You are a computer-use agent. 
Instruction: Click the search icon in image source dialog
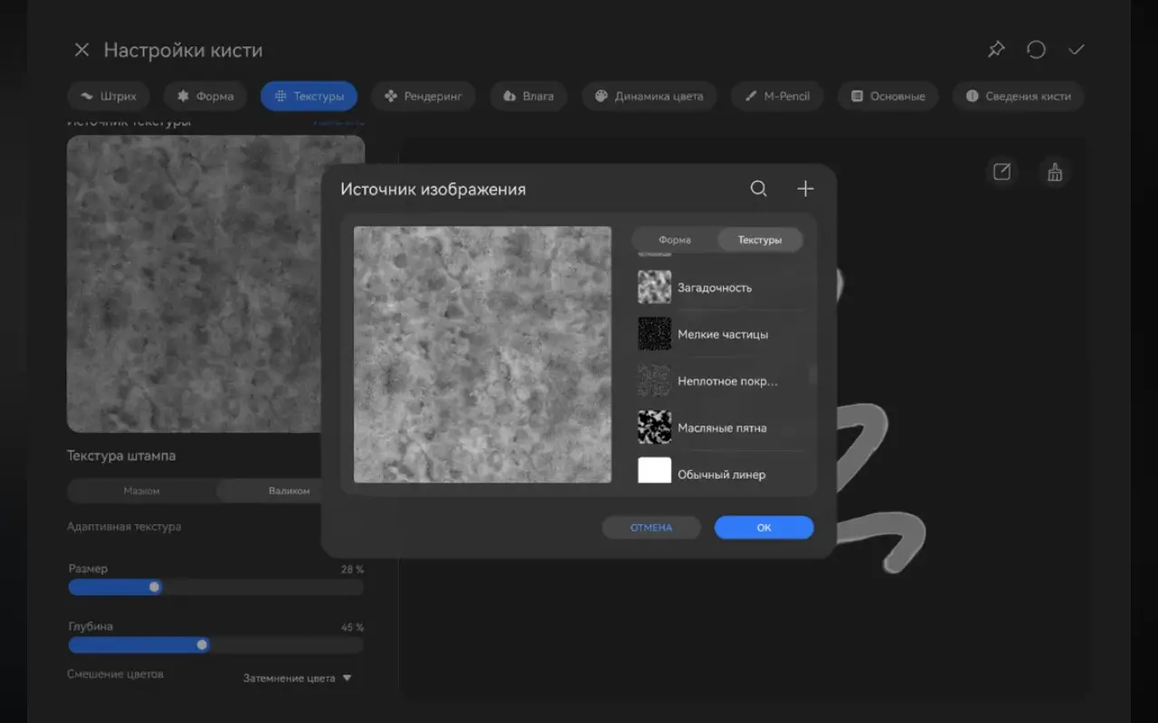coord(758,189)
